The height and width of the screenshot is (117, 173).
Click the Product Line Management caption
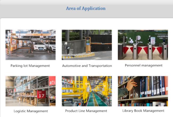tap(86, 111)
